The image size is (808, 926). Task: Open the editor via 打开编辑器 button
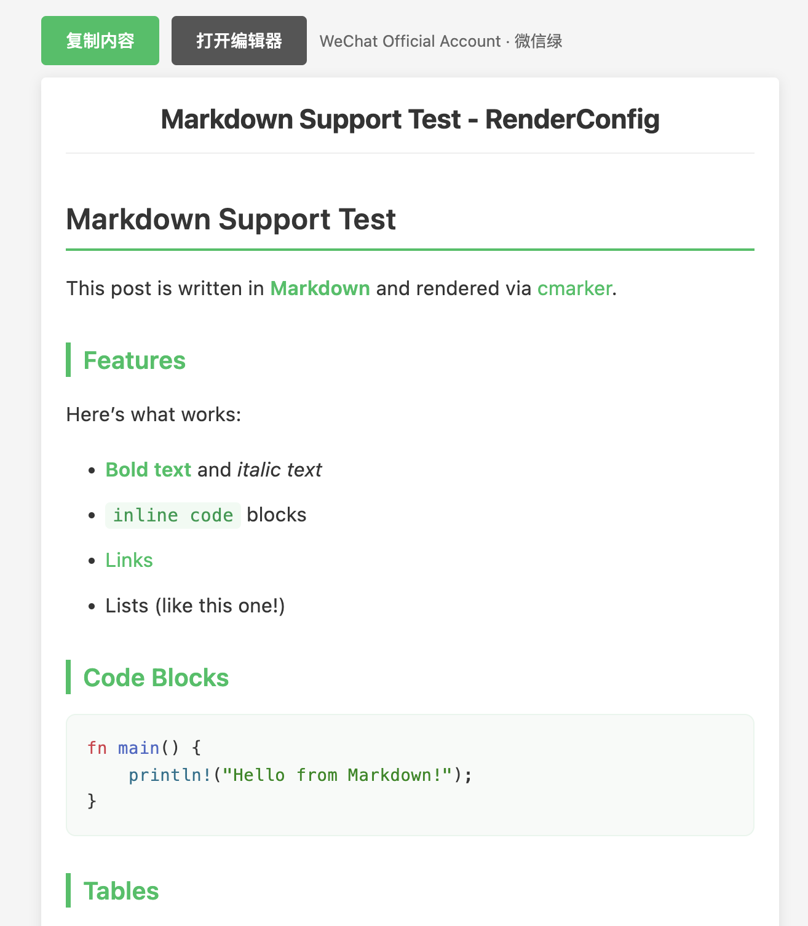(239, 41)
